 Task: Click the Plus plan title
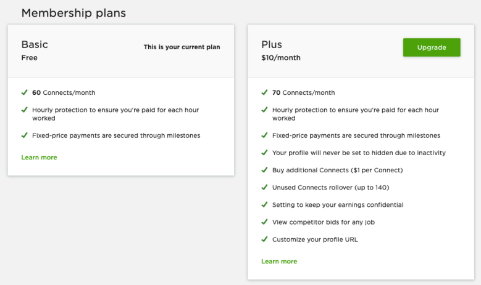pos(272,44)
